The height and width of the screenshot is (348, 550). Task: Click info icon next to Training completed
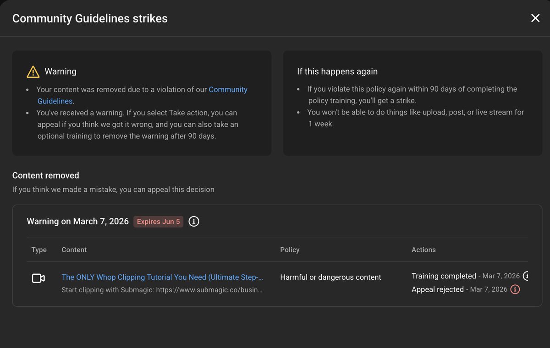(526, 276)
